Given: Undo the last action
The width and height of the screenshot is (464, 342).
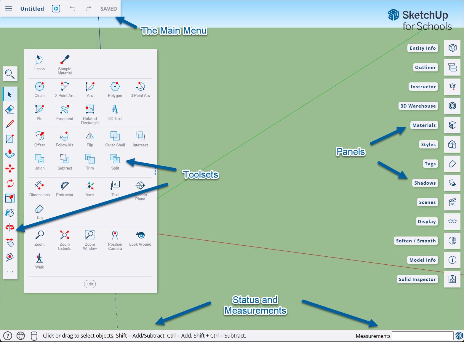Looking at the screenshot, I should click(72, 9).
